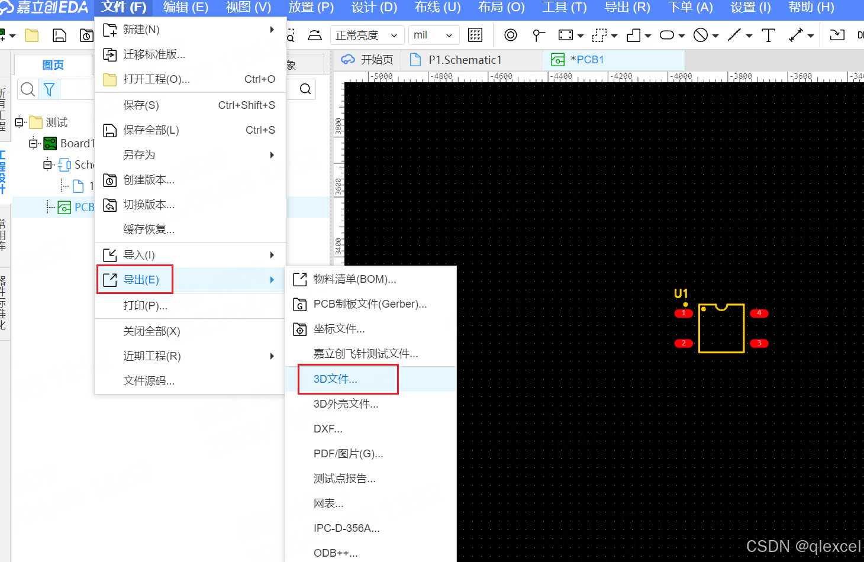Choose 创建版本... menu entry
Viewport: 864px width, 562px height.
tap(191, 180)
